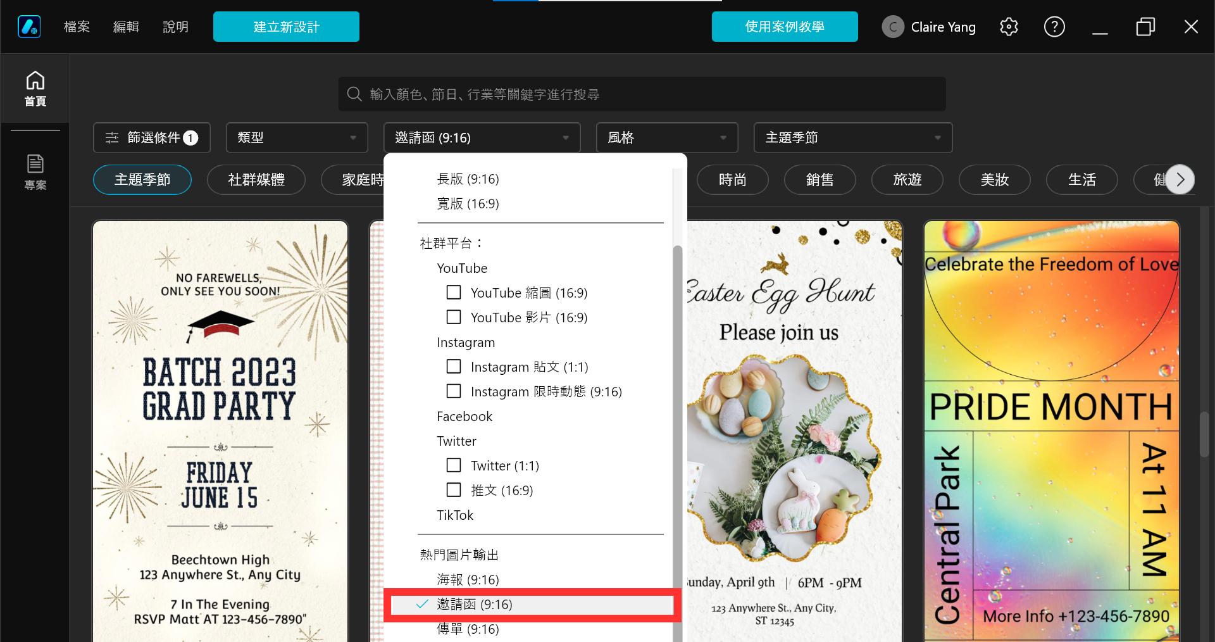The height and width of the screenshot is (642, 1215).
Task: Click the 建立新設計 button
Action: tap(286, 27)
